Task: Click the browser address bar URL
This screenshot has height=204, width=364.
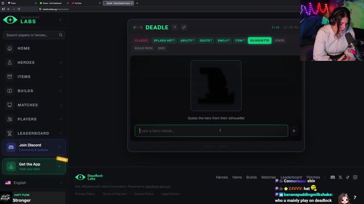Action: [56, 9]
